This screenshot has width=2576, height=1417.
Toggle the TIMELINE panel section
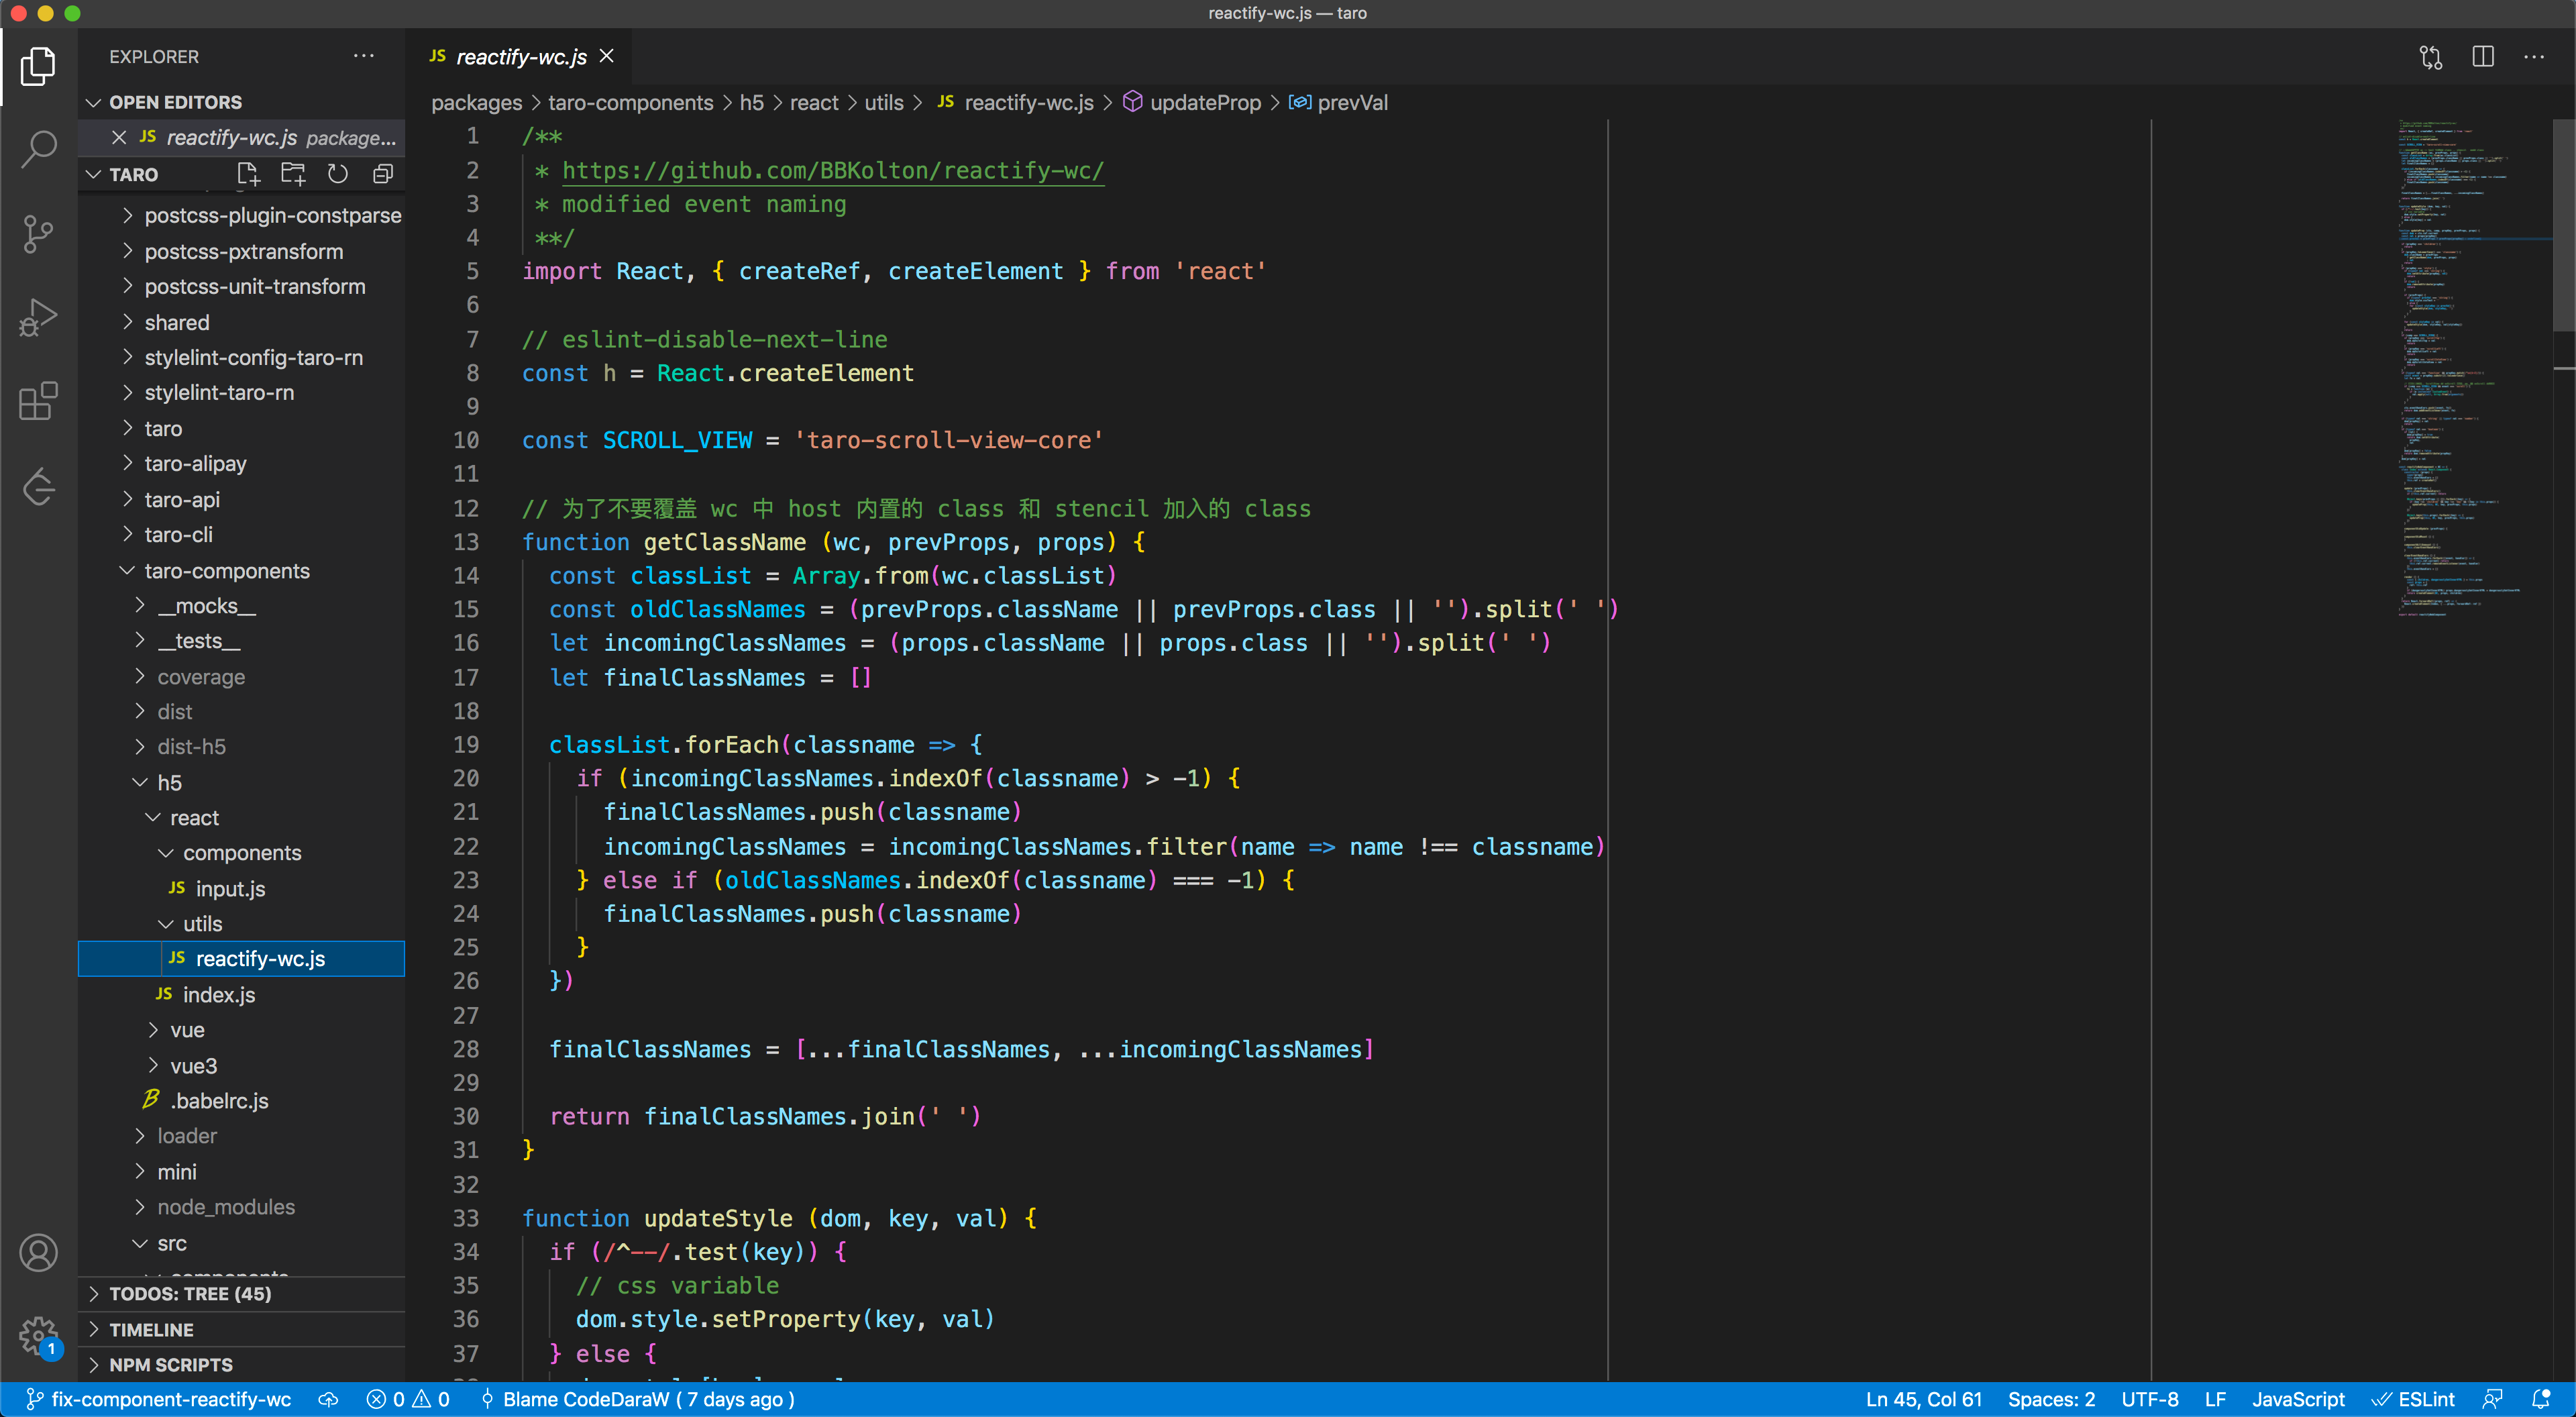(151, 1329)
